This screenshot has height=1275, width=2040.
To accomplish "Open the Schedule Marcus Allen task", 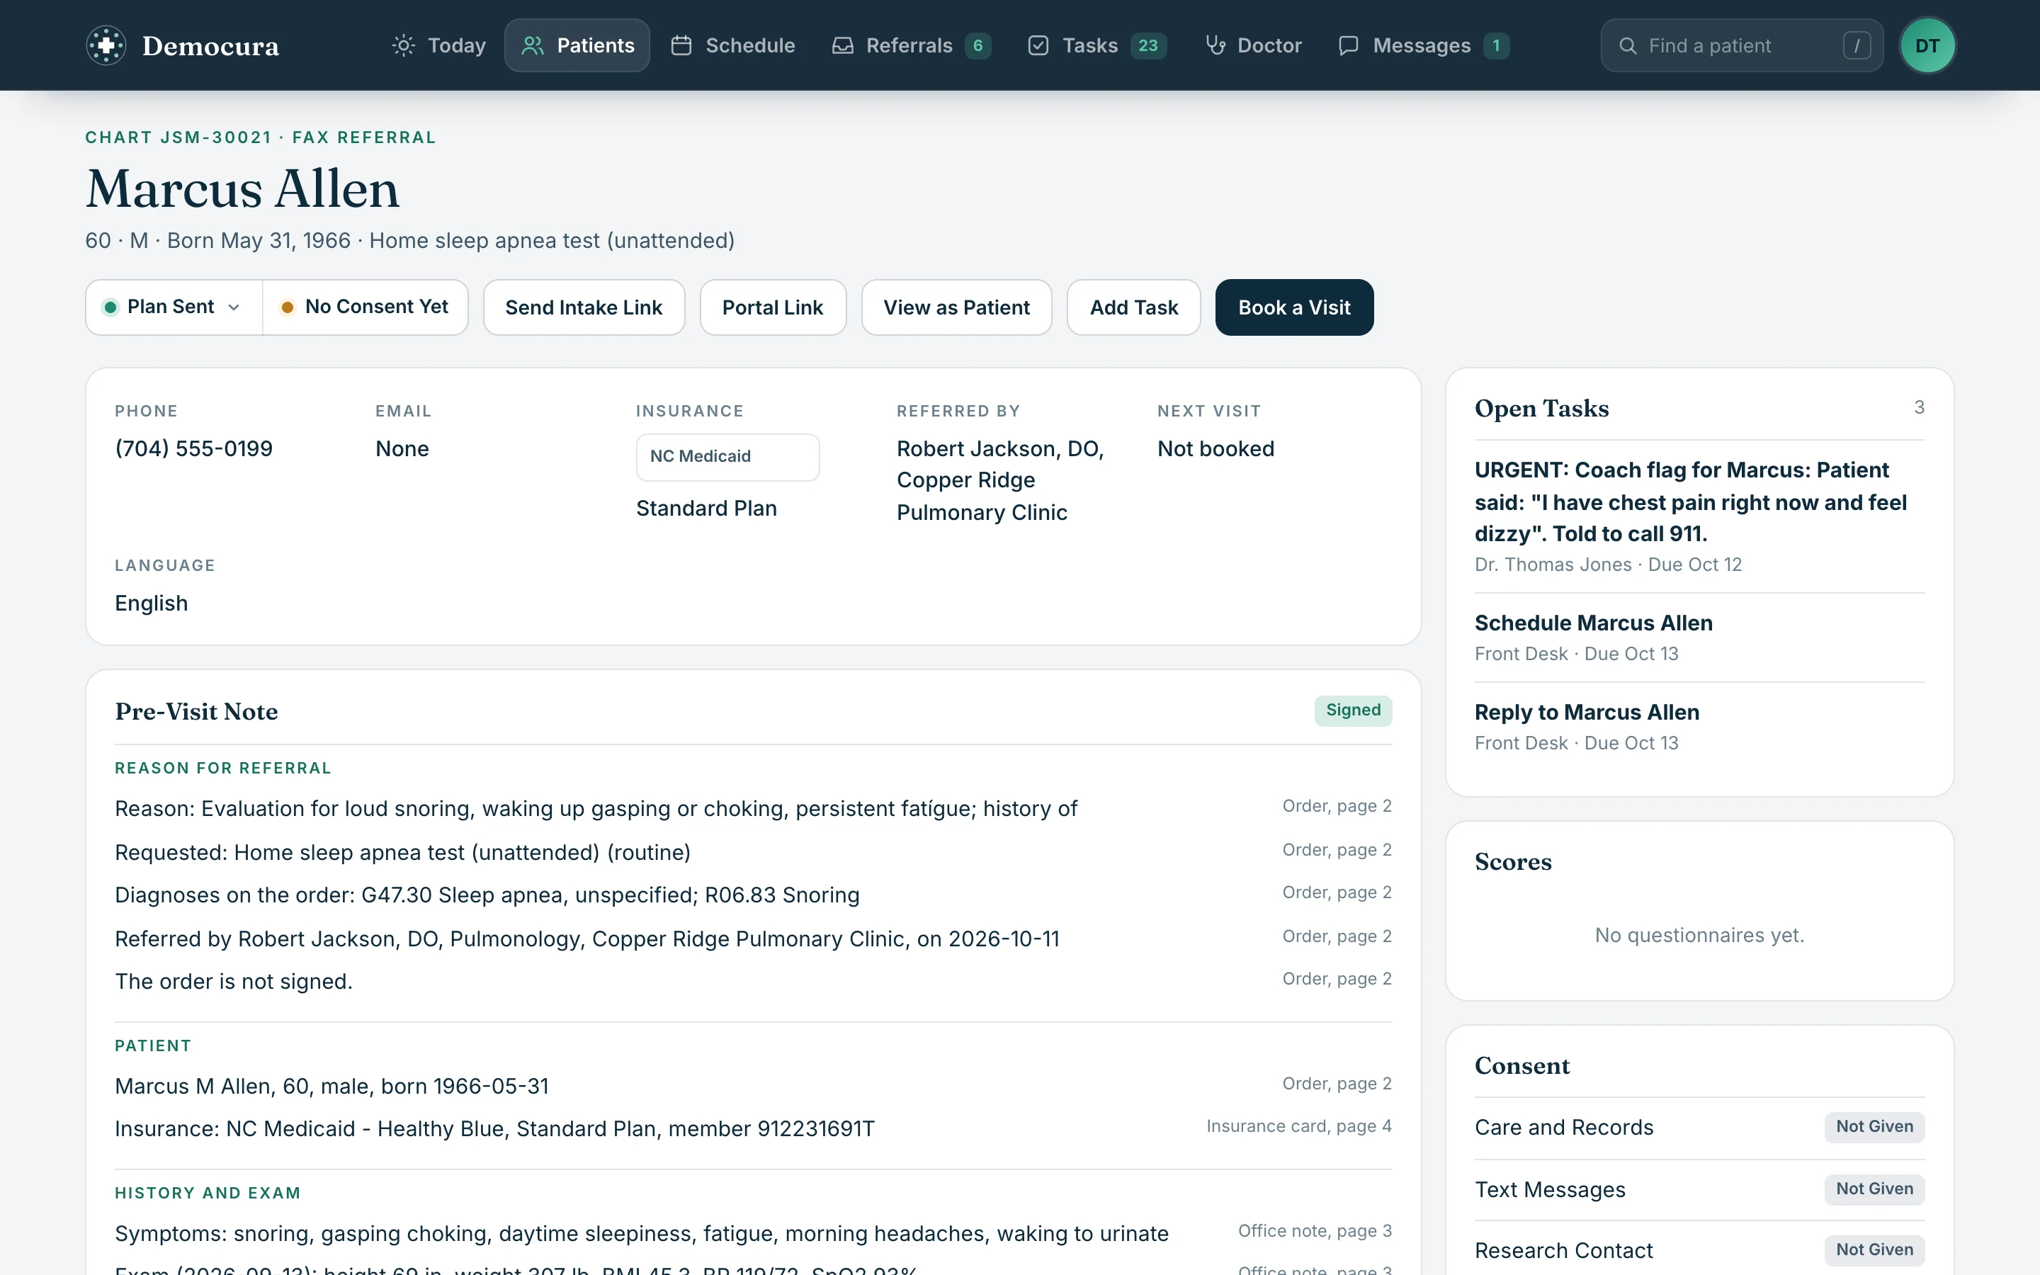I will tap(1699, 637).
